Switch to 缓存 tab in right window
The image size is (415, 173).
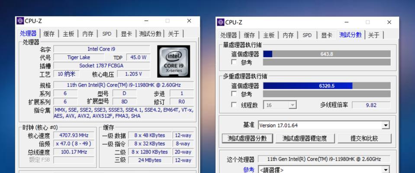[x=249, y=35]
